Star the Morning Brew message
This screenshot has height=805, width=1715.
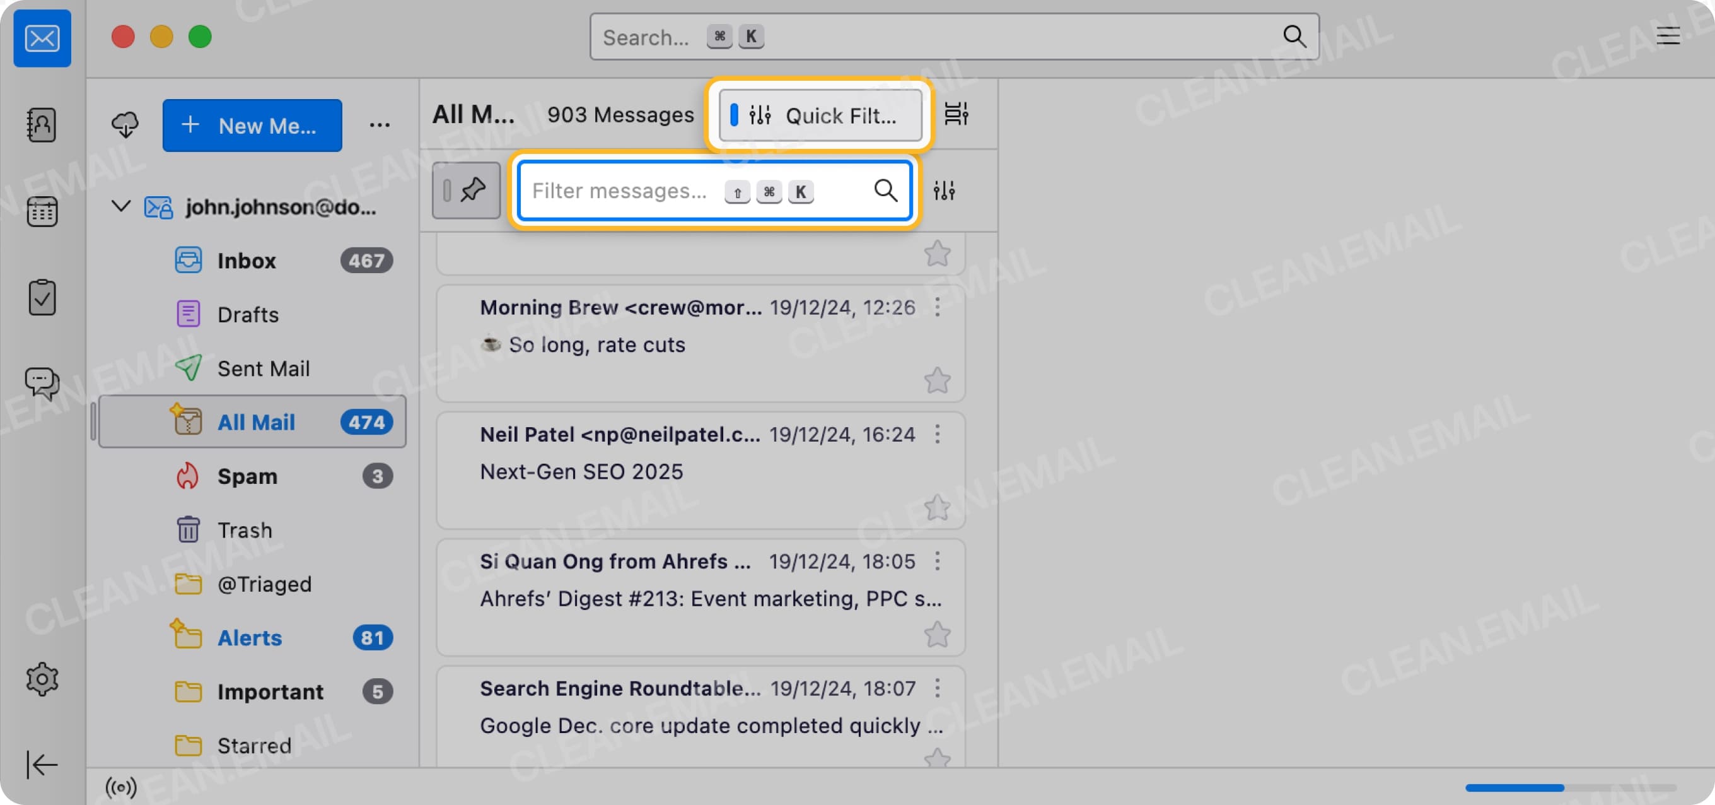pyautogui.click(x=938, y=380)
